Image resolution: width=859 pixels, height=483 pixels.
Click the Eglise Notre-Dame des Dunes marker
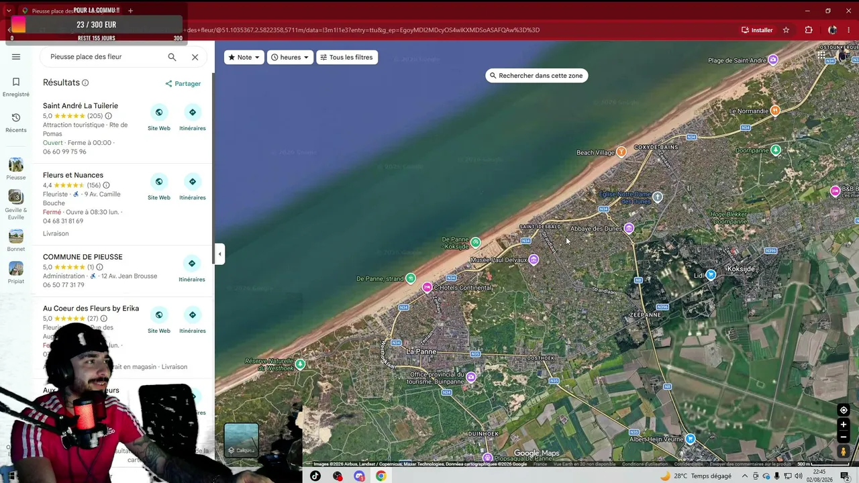click(x=658, y=197)
